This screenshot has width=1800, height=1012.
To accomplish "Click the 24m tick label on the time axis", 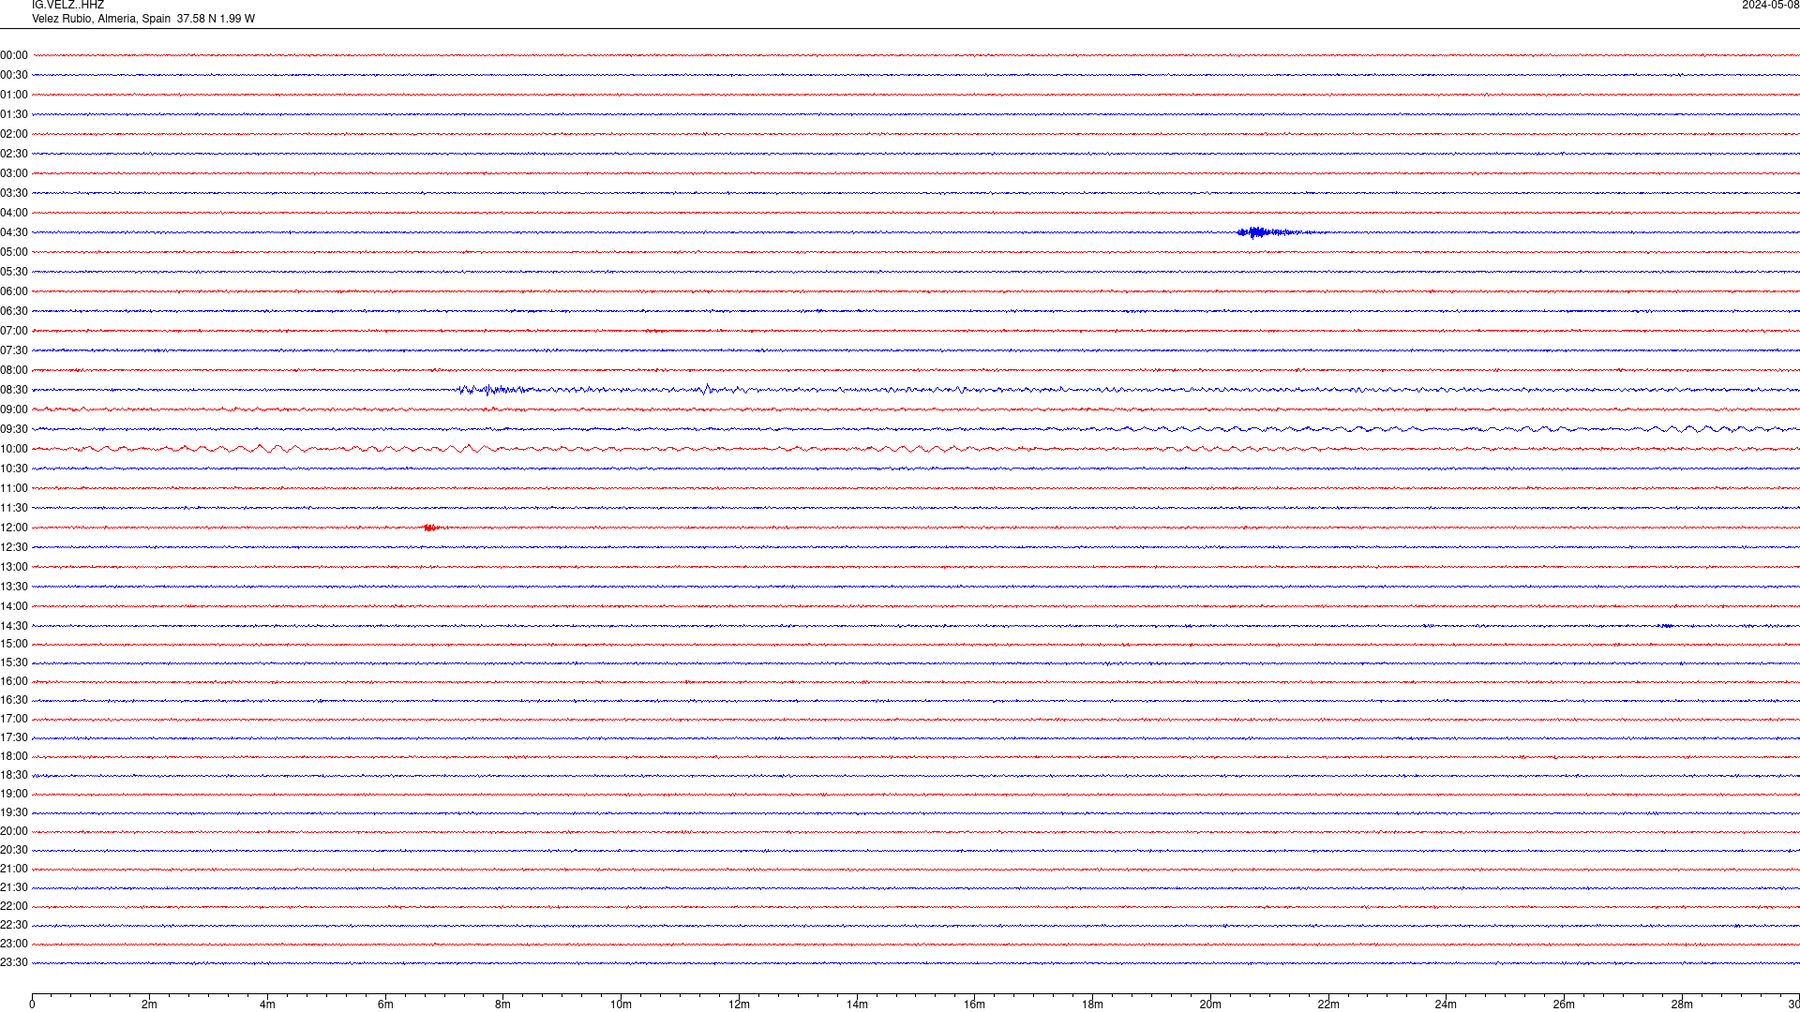I will click(1446, 1005).
